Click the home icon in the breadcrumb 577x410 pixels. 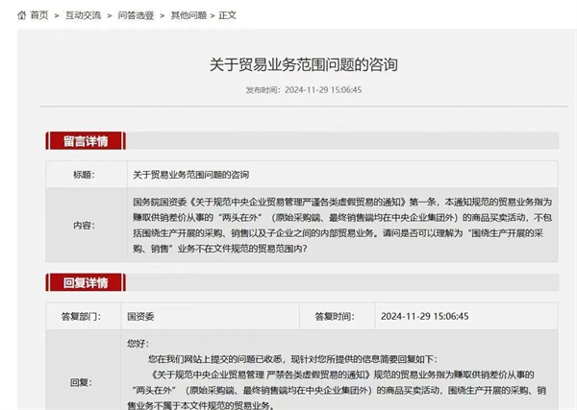(x=21, y=15)
